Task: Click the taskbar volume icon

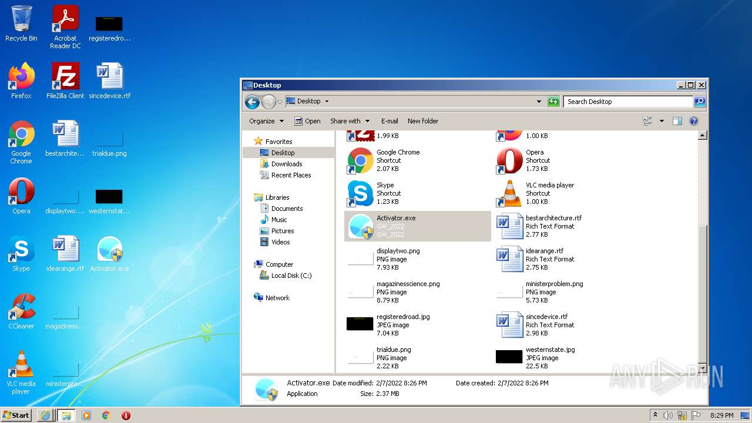Action: coord(668,415)
